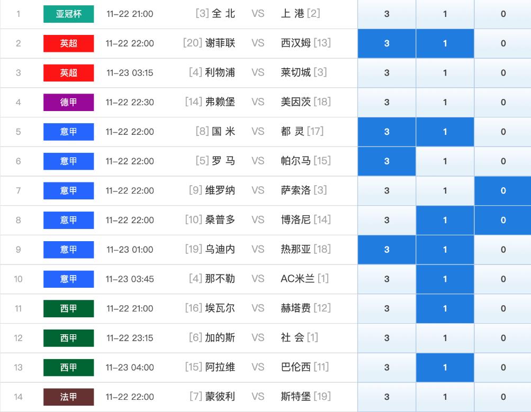Click the 亚冠杯 league tag

pos(68,14)
